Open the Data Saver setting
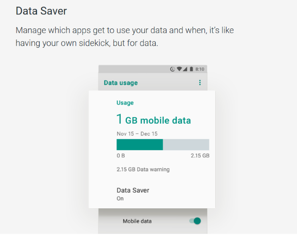Screen dimensions: 297x235 click(x=152, y=194)
